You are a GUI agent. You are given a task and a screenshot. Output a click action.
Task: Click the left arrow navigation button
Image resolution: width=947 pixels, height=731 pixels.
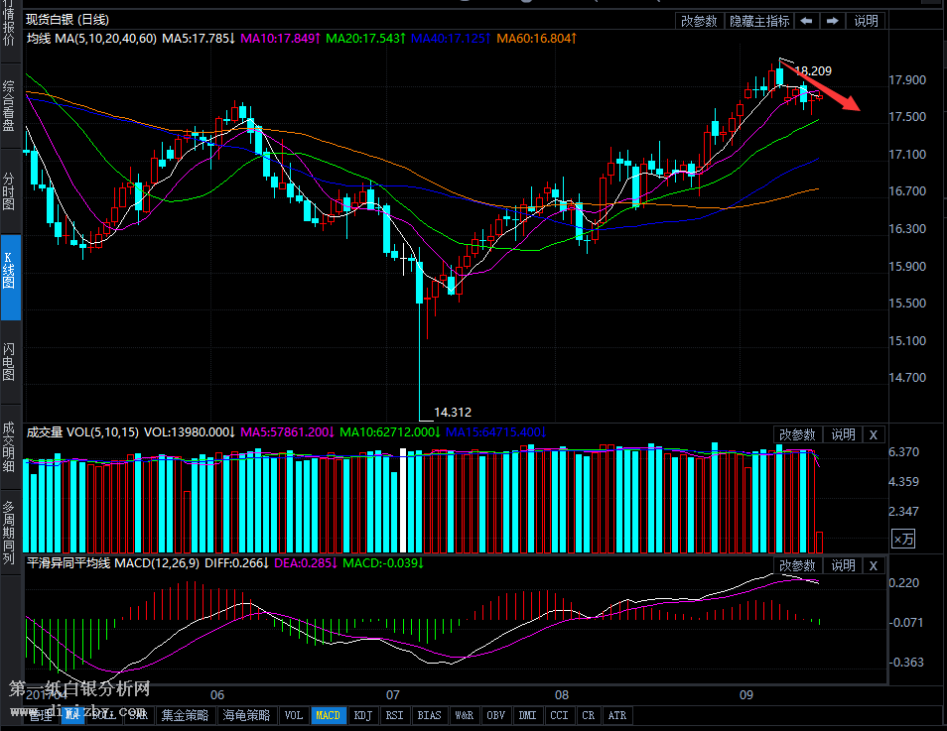tap(807, 21)
